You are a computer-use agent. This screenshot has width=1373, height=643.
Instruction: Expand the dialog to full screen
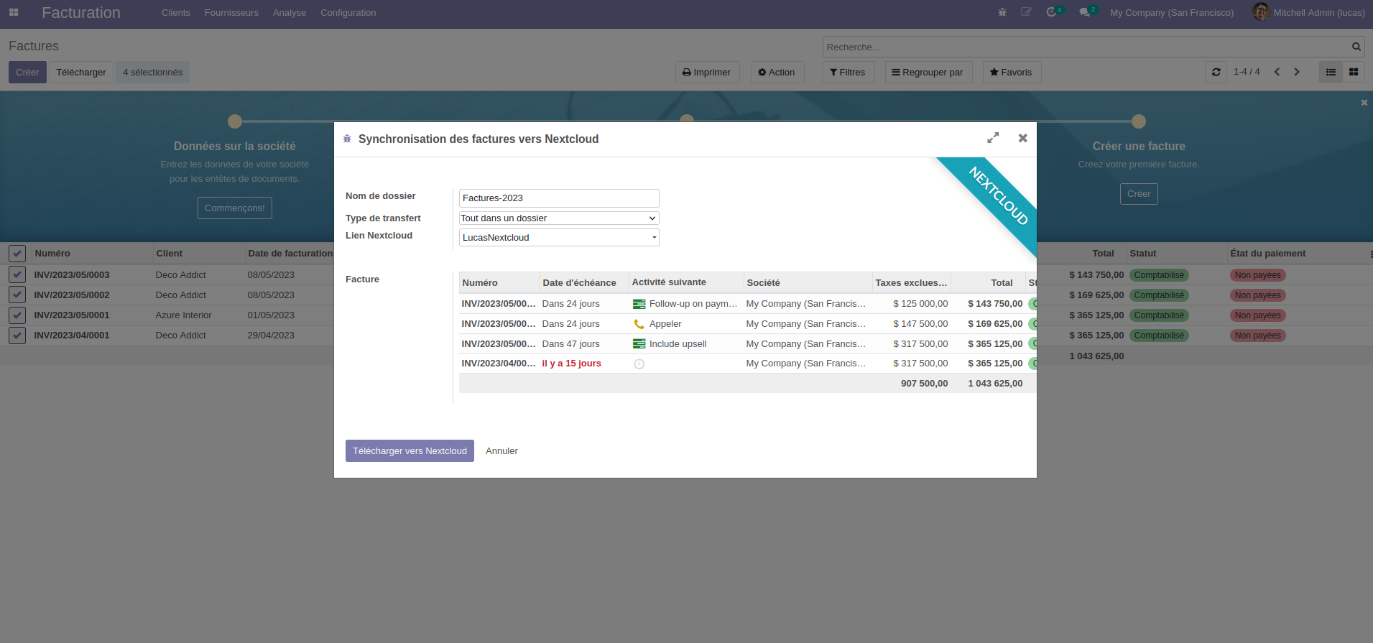[x=993, y=138]
